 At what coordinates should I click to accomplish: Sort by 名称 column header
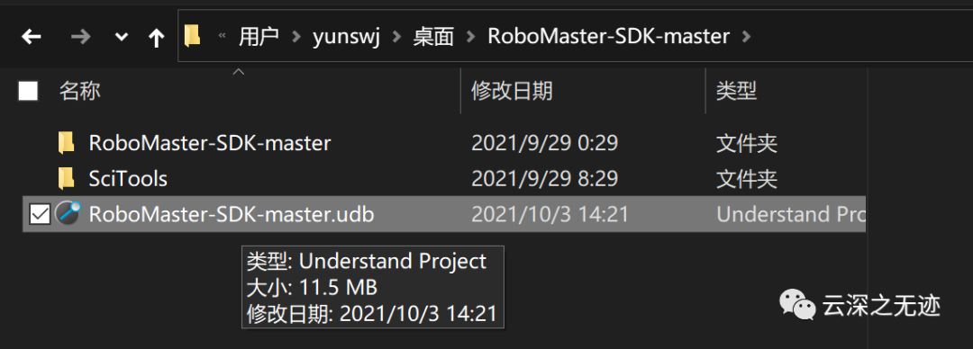tap(79, 92)
